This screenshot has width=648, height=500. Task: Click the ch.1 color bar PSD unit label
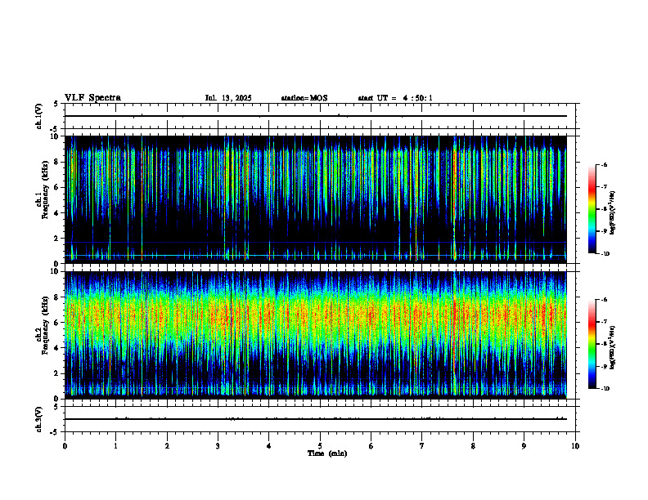point(613,213)
